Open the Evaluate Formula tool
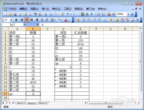Screen dimensions: 144x110 click(x=138, y=20)
